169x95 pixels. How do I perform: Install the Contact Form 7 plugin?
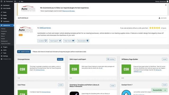tap(165, 85)
